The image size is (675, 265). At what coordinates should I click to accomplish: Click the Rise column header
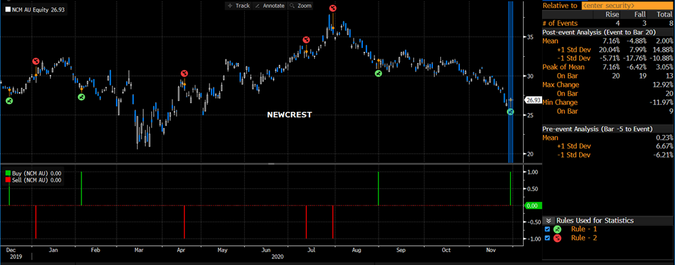613,15
